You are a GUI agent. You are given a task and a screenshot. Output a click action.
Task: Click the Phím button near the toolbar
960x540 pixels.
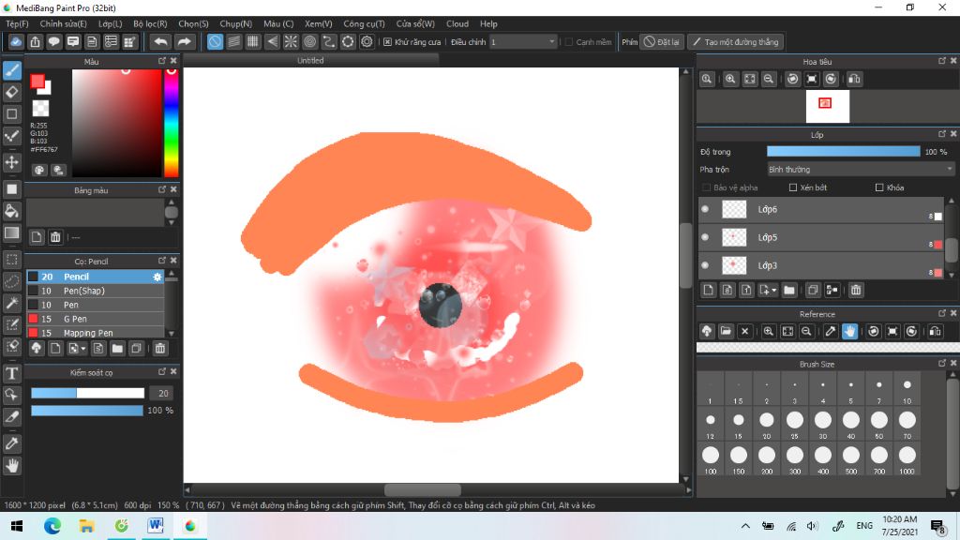[x=629, y=41]
